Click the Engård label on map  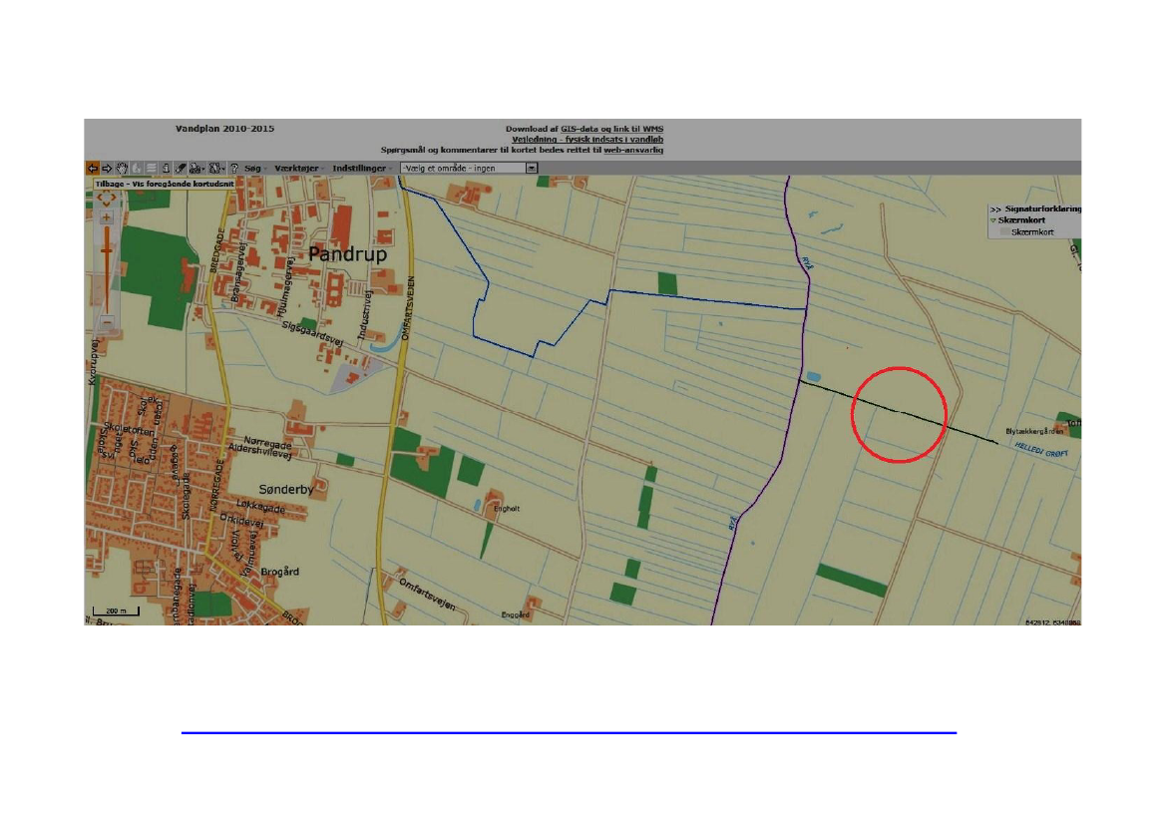pyautogui.click(x=515, y=615)
